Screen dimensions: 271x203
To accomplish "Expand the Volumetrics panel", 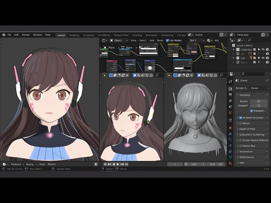I will point(238,151).
